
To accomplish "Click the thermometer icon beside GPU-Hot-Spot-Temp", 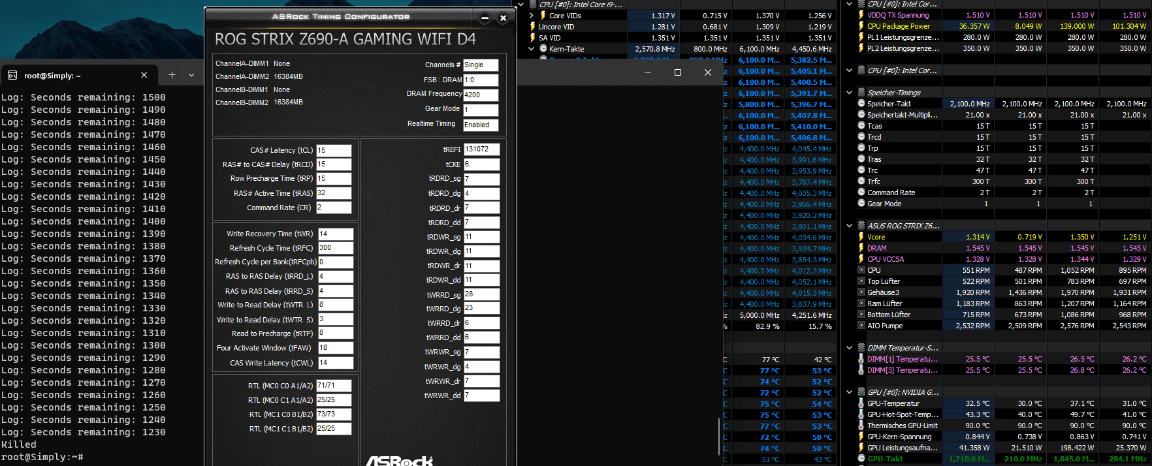I will click(x=861, y=414).
